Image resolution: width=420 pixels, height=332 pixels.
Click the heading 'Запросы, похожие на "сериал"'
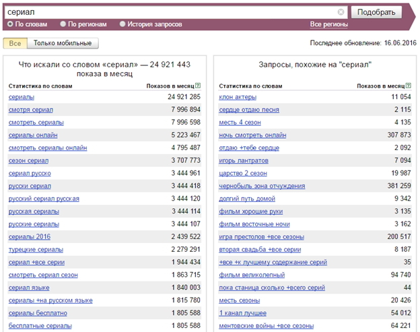(315, 65)
